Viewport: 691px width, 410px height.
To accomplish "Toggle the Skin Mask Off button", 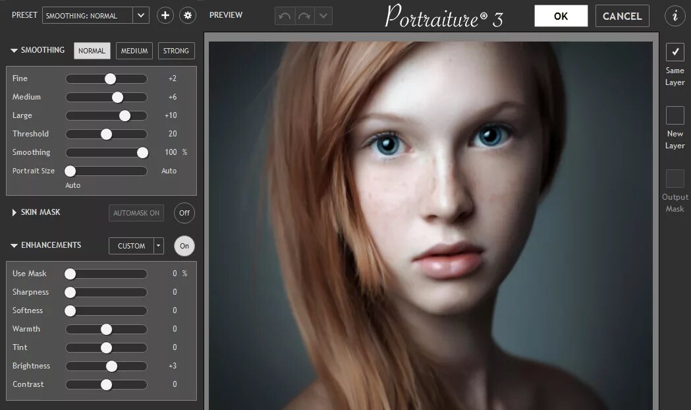I will click(x=184, y=213).
